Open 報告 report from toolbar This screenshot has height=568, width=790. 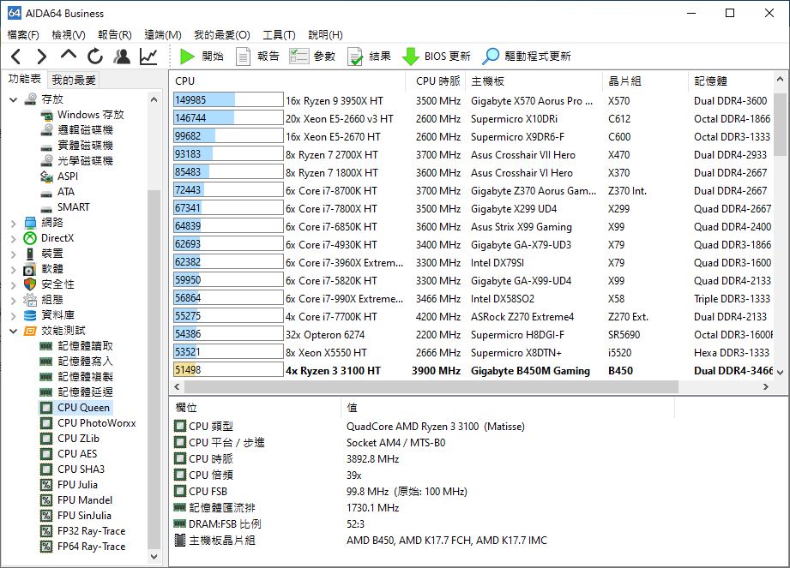pos(257,57)
